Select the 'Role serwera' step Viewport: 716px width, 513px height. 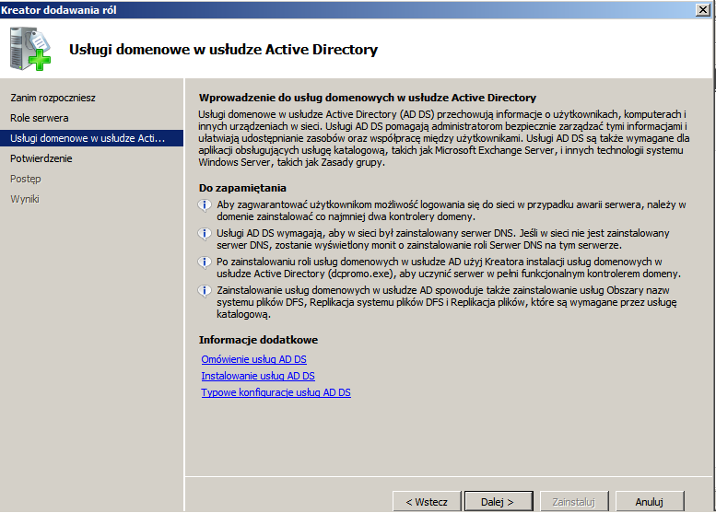(40, 118)
